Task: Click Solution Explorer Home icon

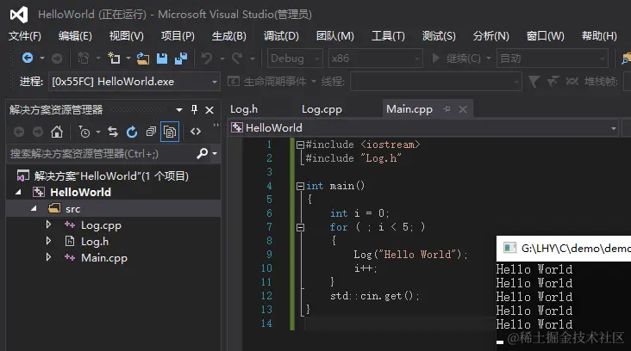Action: (x=57, y=132)
